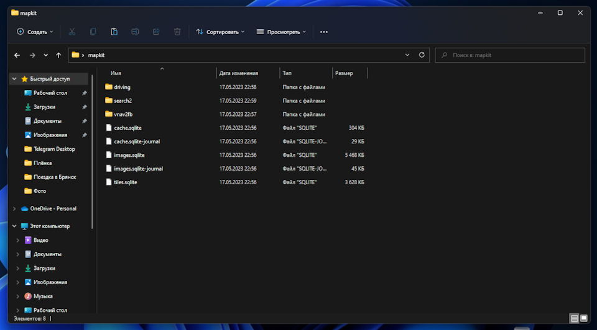Image resolution: width=597 pixels, height=330 pixels.
Task: Open Загрузки in quick access
Action: [x=44, y=107]
